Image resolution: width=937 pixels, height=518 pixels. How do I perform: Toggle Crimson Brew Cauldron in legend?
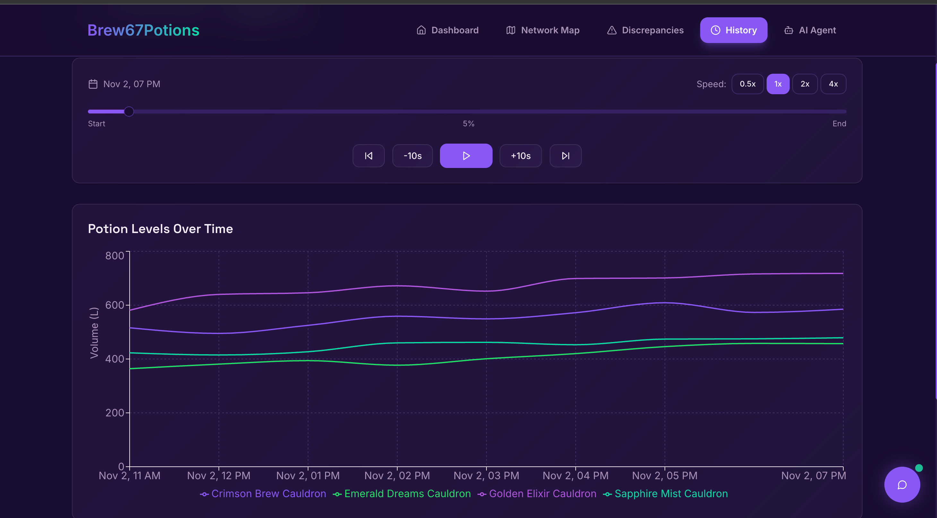point(263,494)
